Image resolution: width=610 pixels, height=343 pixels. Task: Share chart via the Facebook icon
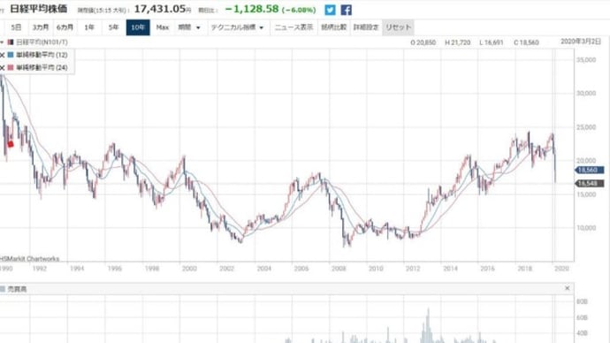[x=346, y=10]
